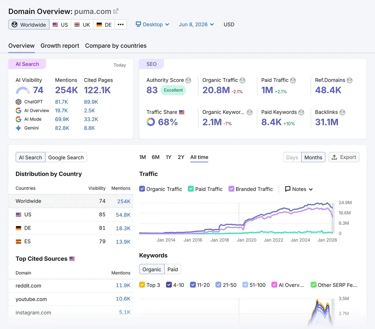This screenshot has width=375, height=329.
Task: Toggle the 51-100 keywords checkbox
Action: [245, 285]
